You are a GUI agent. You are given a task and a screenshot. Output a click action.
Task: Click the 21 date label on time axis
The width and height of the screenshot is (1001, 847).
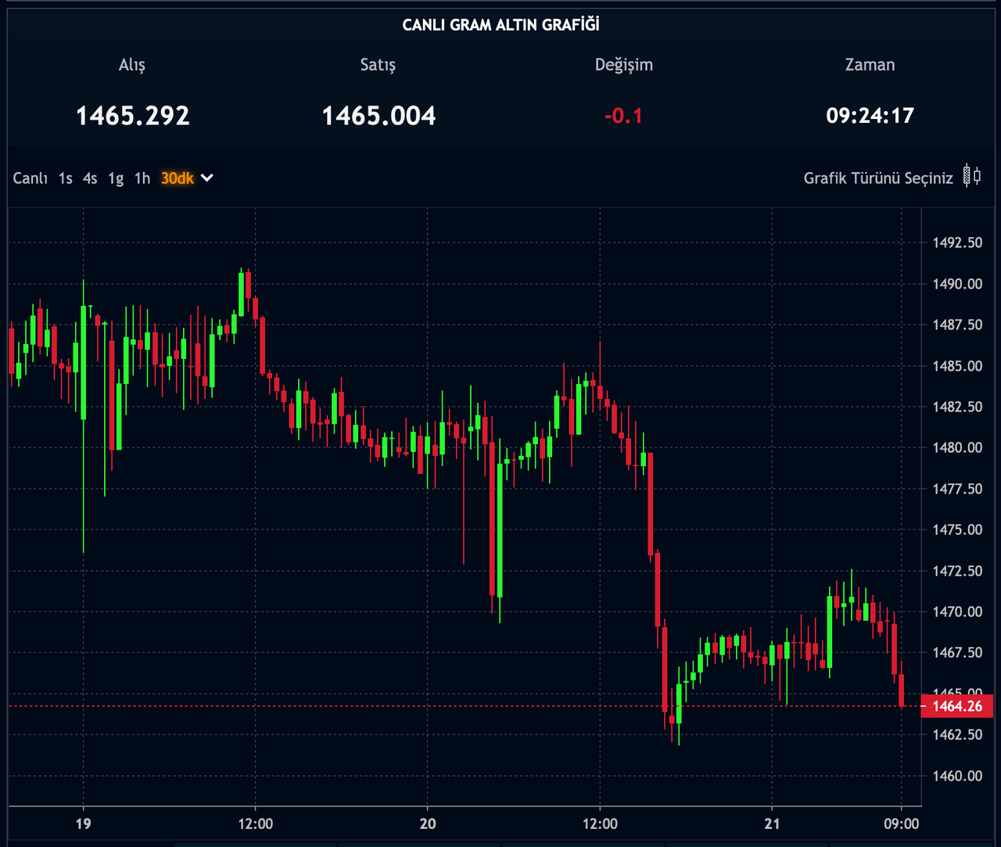pyautogui.click(x=772, y=824)
